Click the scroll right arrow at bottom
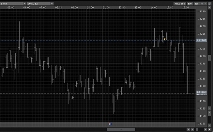 tap(188, 130)
